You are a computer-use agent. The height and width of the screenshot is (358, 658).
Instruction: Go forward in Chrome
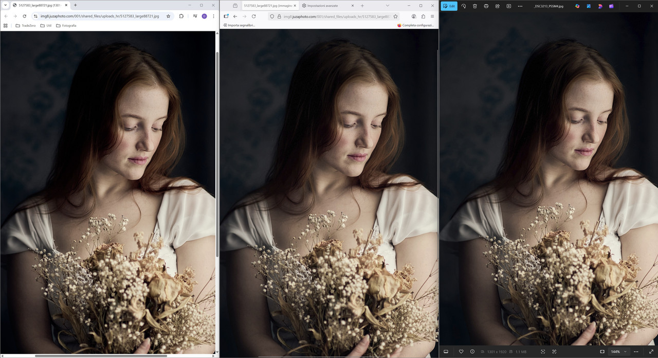(15, 16)
